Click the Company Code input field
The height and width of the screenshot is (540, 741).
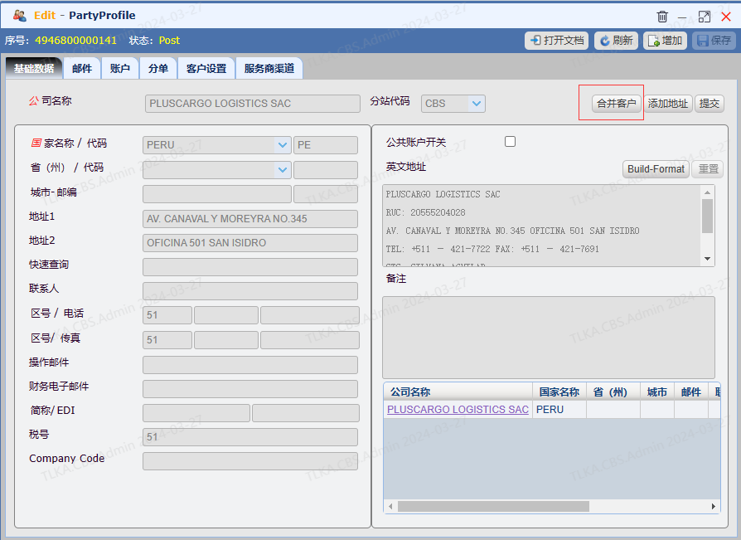[x=250, y=461]
